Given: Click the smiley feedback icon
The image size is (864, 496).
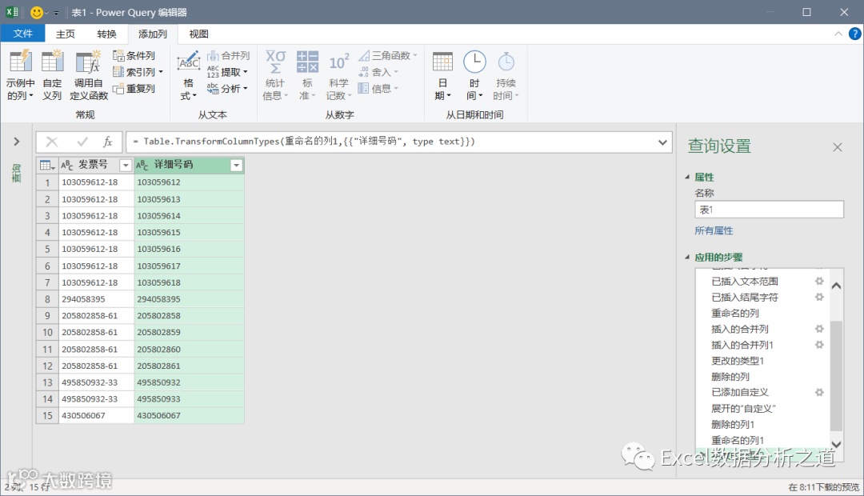Looking at the screenshot, I should [37, 12].
